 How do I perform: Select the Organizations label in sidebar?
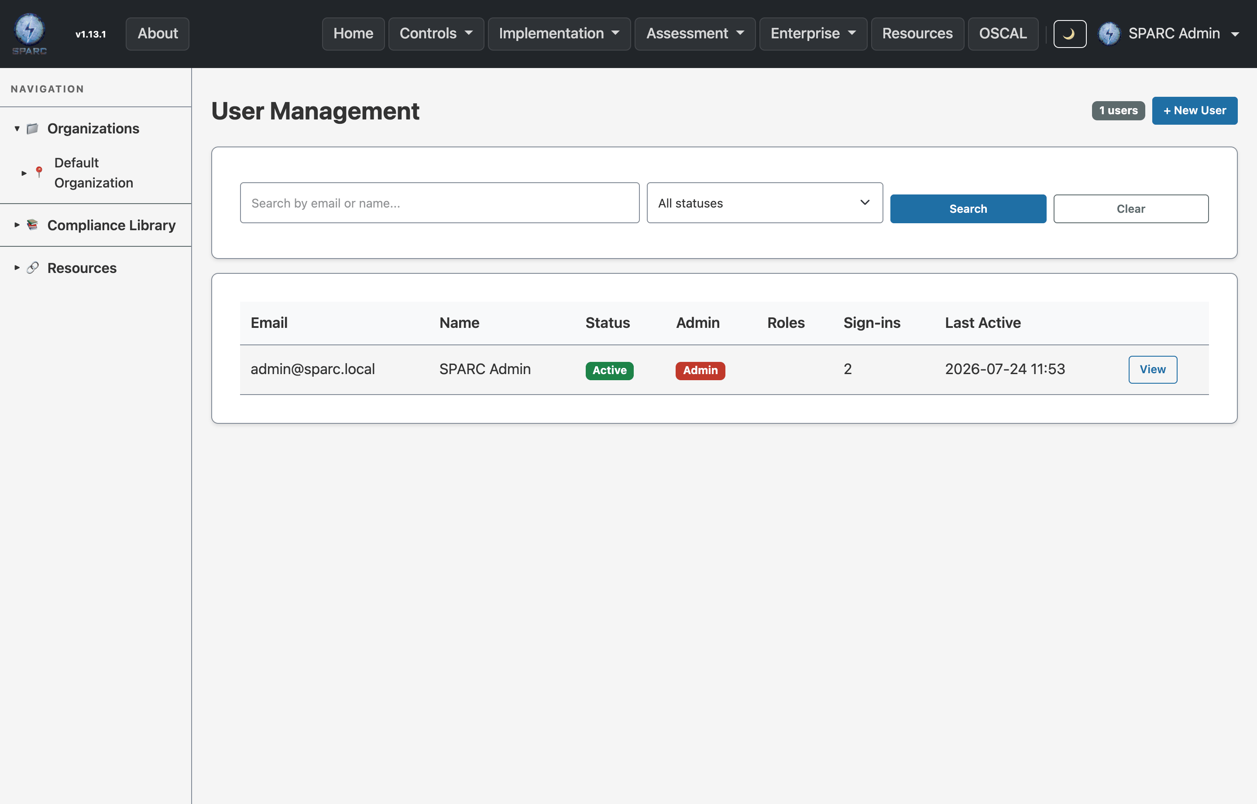[x=93, y=129]
